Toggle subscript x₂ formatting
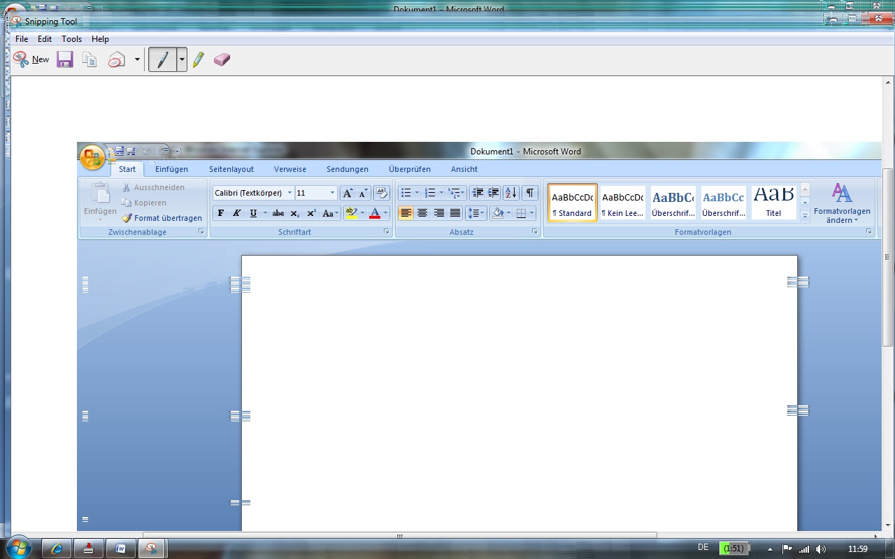 pyautogui.click(x=294, y=213)
